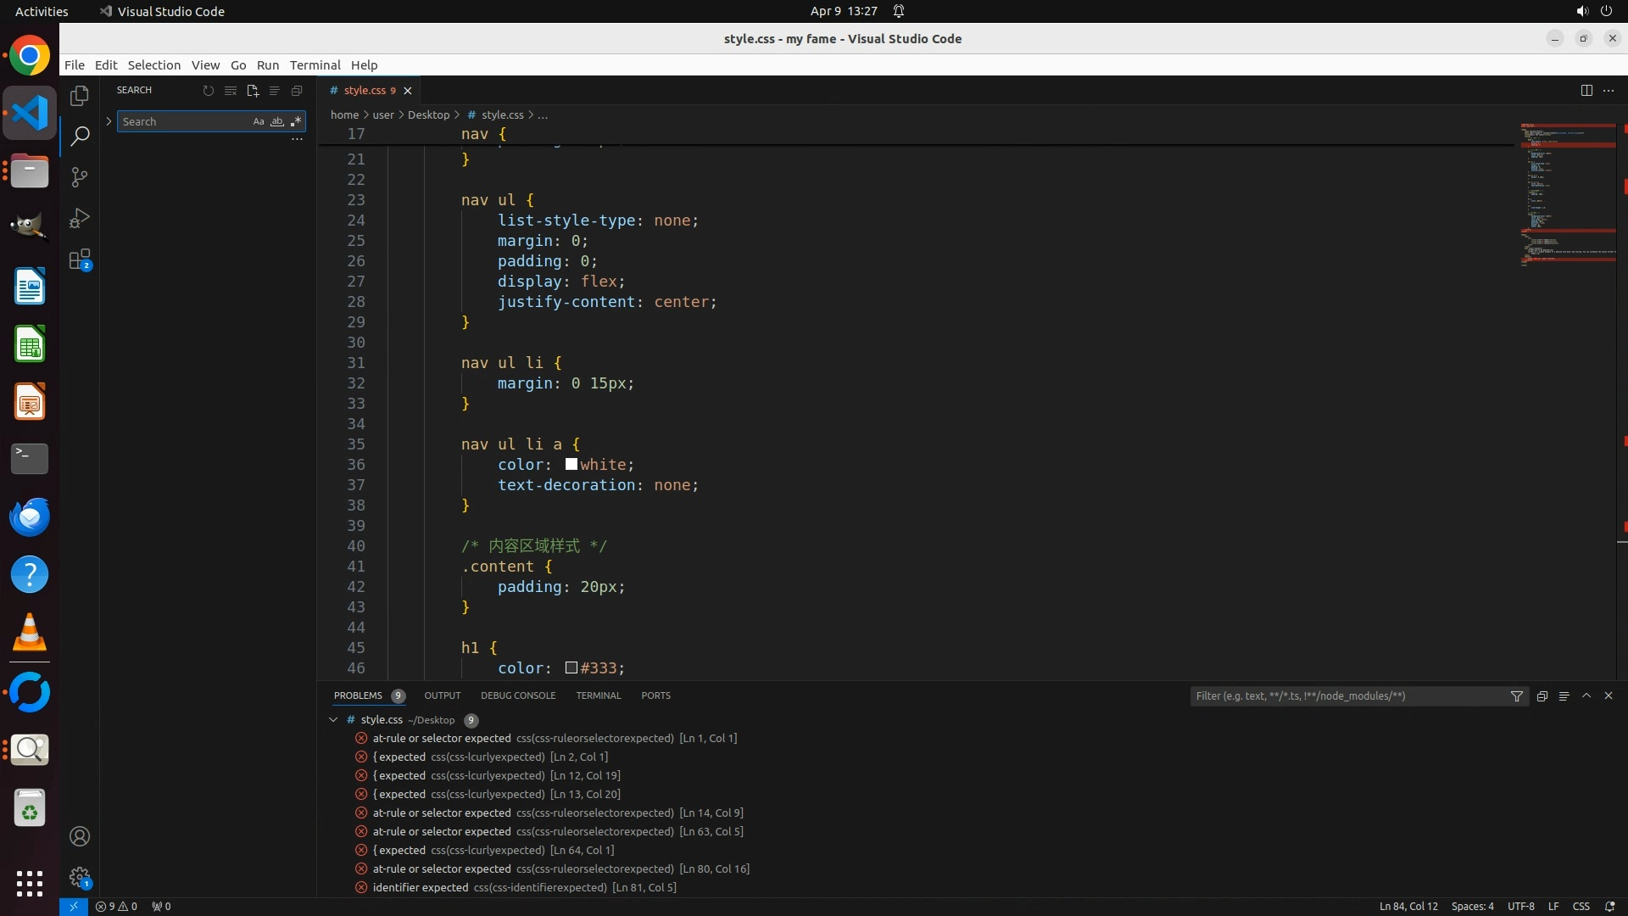Toggle Match Case in search box
1628x916 pixels.
tap(259, 122)
